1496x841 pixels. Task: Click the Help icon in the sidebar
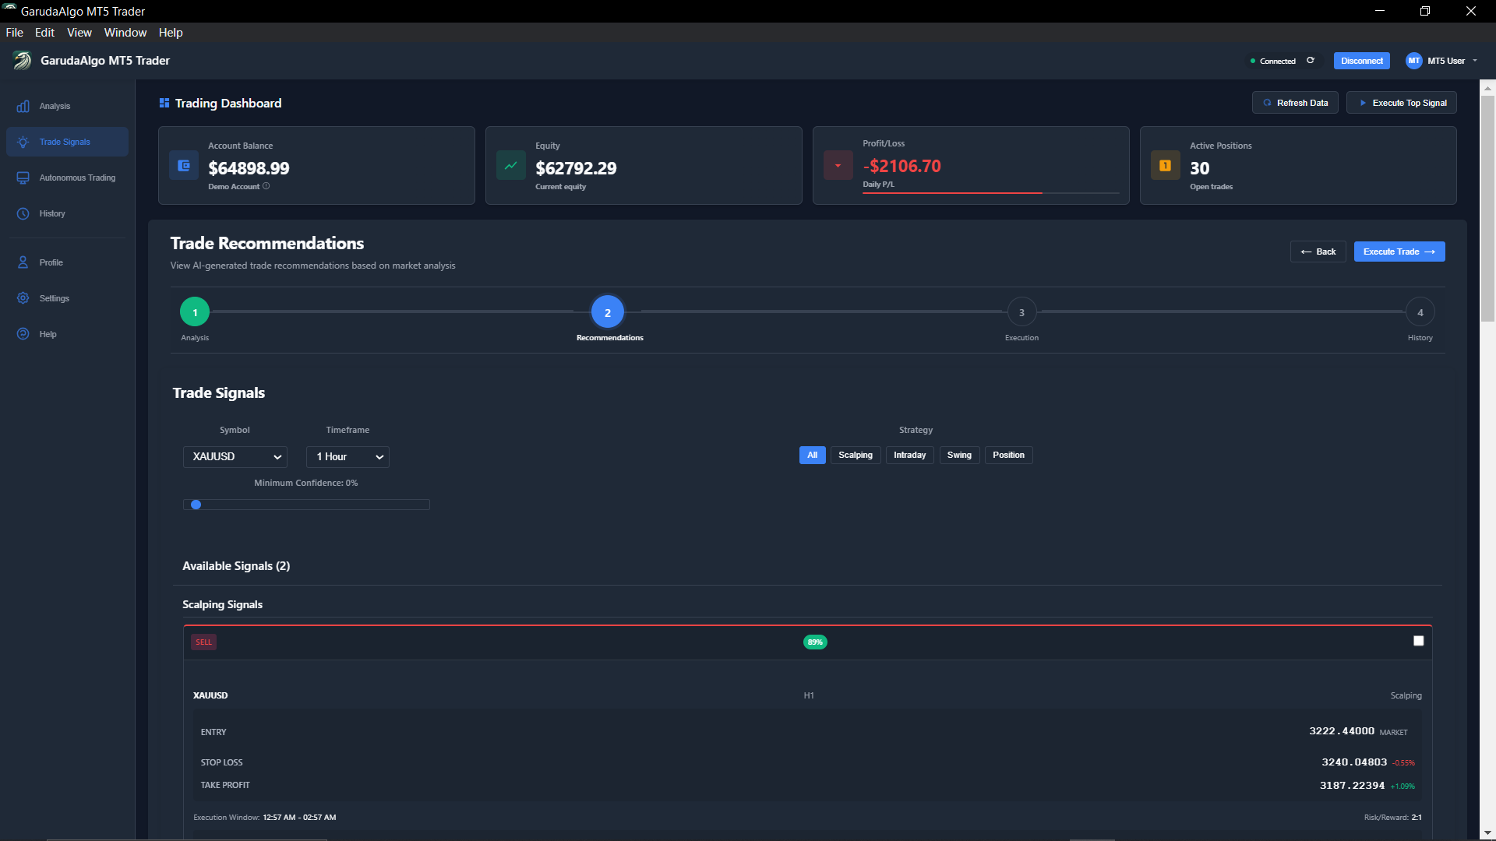pos(23,334)
